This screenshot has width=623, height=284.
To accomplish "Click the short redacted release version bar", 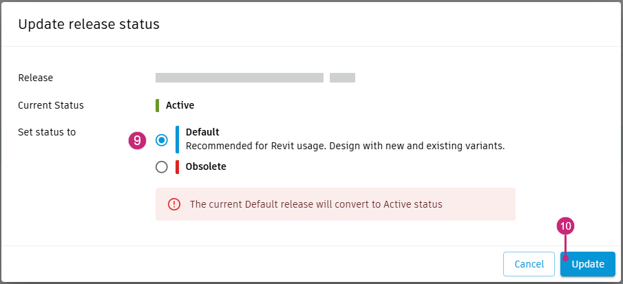I will click(342, 78).
